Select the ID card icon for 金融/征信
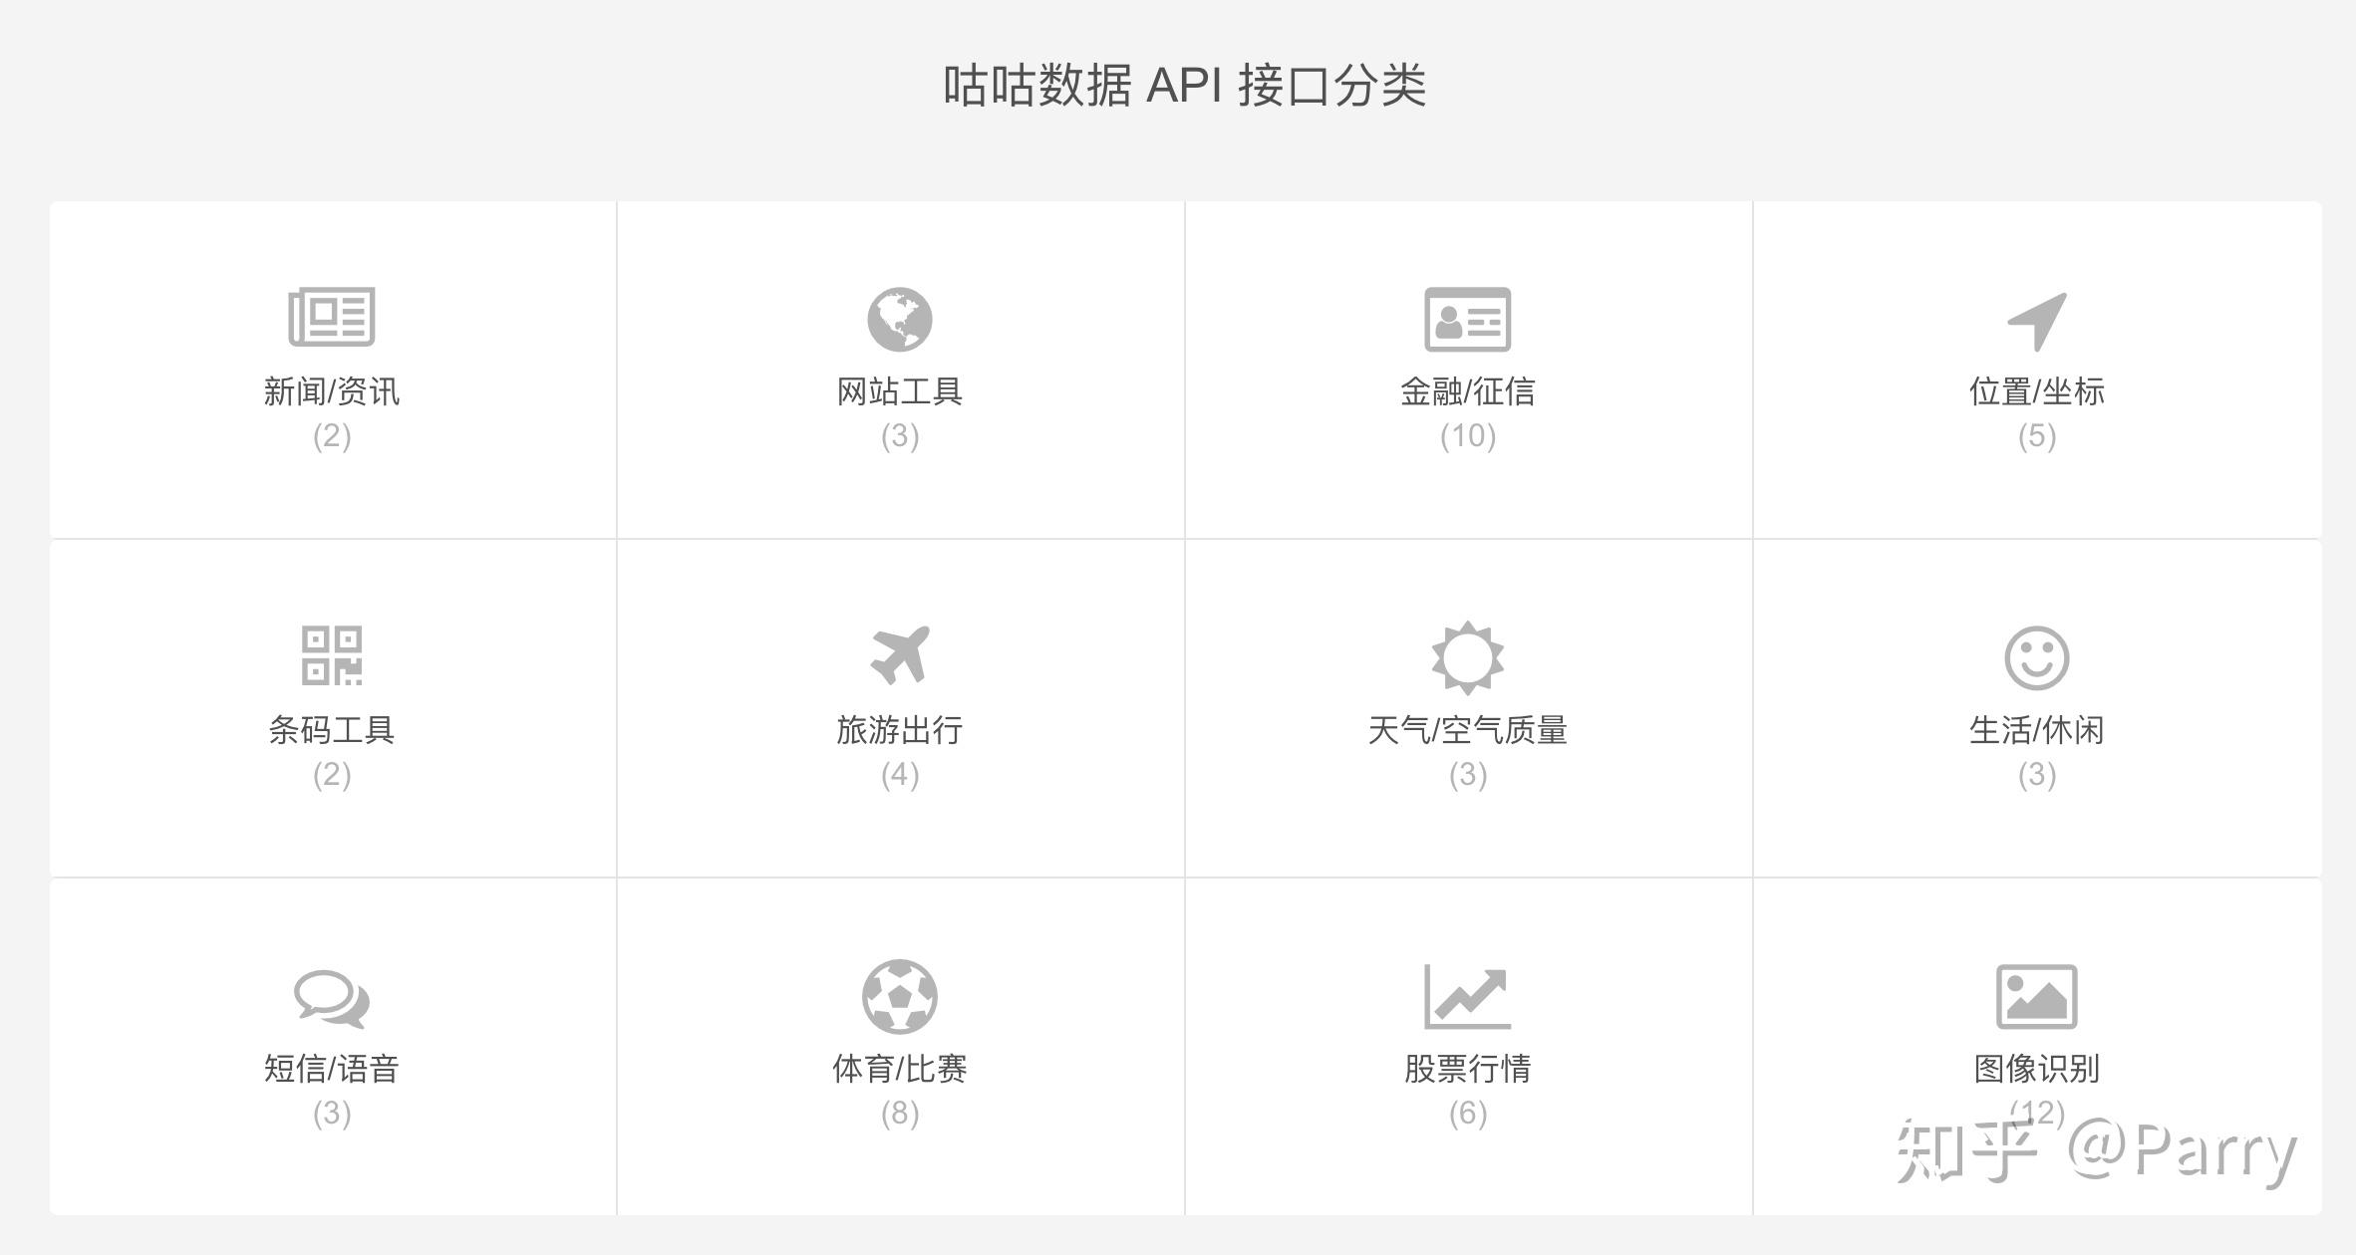2356x1255 pixels. 1467,320
